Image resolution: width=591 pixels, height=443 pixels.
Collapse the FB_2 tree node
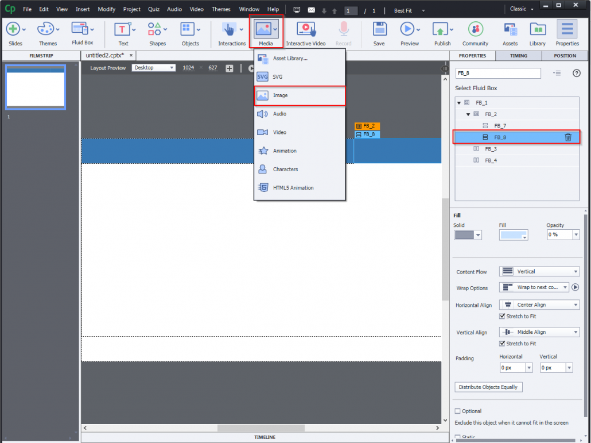(468, 114)
